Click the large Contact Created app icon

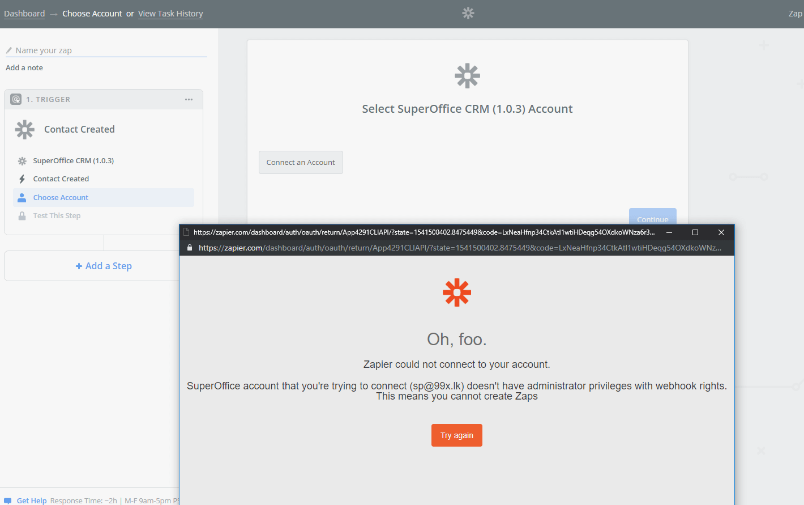[25, 129]
